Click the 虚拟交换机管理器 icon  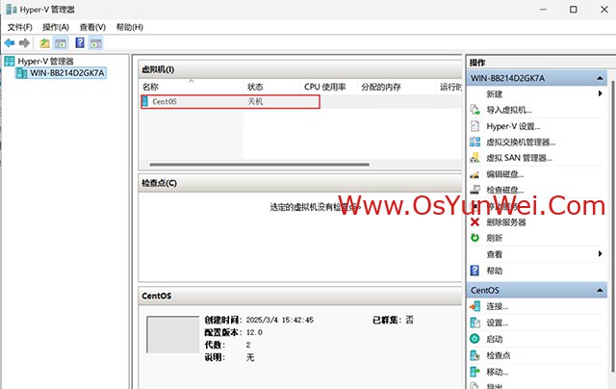click(x=475, y=142)
